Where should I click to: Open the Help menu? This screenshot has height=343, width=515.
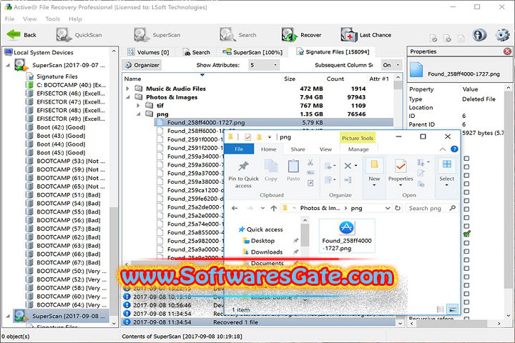point(75,19)
